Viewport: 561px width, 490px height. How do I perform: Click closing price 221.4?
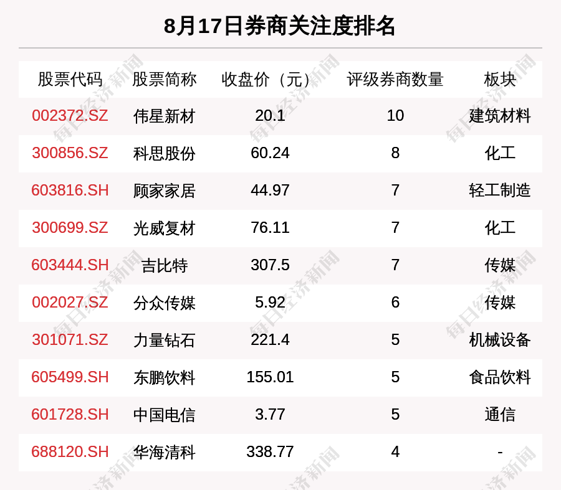pyautogui.click(x=270, y=339)
